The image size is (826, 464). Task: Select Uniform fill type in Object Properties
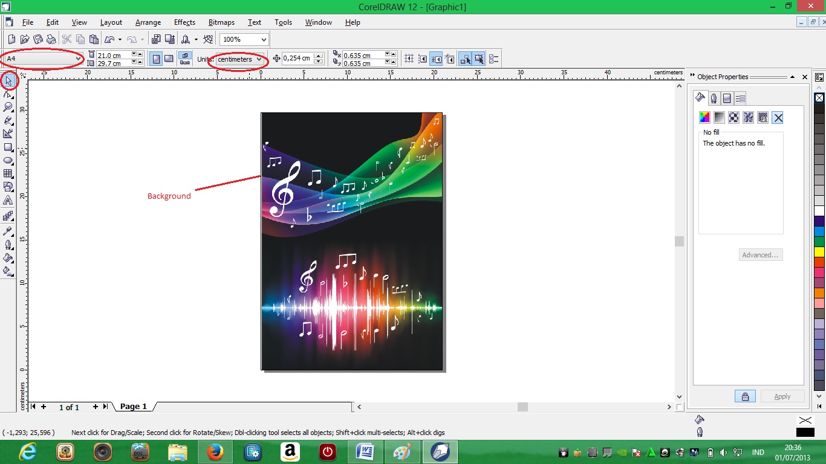(x=704, y=117)
